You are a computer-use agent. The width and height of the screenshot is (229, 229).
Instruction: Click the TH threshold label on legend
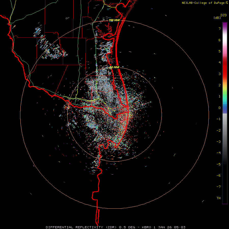coord(219,198)
